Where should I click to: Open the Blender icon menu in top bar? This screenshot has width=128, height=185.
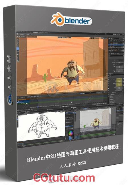[x=17, y=32]
